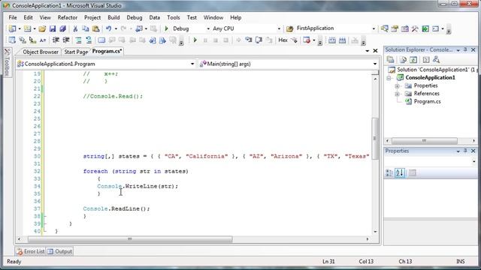Close the Program.cs document tab
Viewport: 481px width, 270px height.
tap(375, 51)
